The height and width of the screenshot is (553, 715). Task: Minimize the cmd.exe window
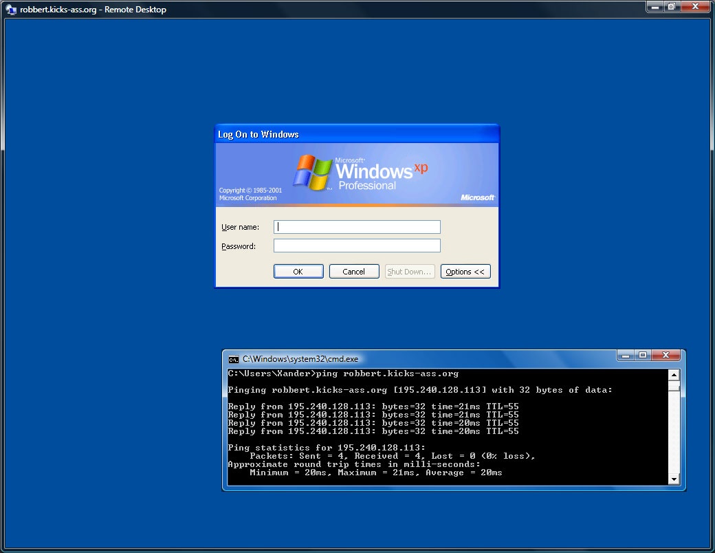click(626, 356)
